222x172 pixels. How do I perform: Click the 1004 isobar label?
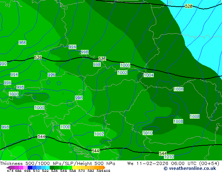point(148,75)
